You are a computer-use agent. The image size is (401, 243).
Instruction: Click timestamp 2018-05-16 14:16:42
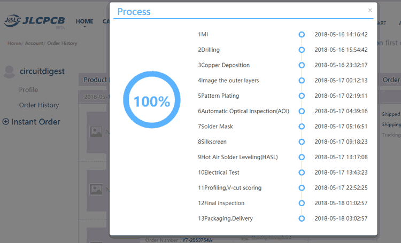(341, 35)
